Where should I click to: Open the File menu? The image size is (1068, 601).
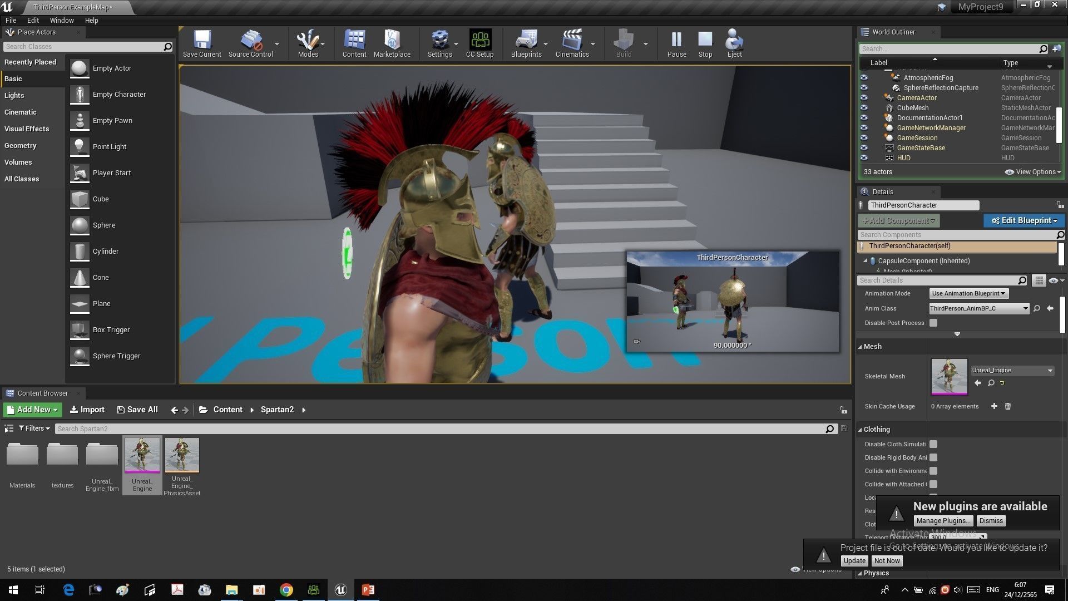pyautogui.click(x=11, y=20)
